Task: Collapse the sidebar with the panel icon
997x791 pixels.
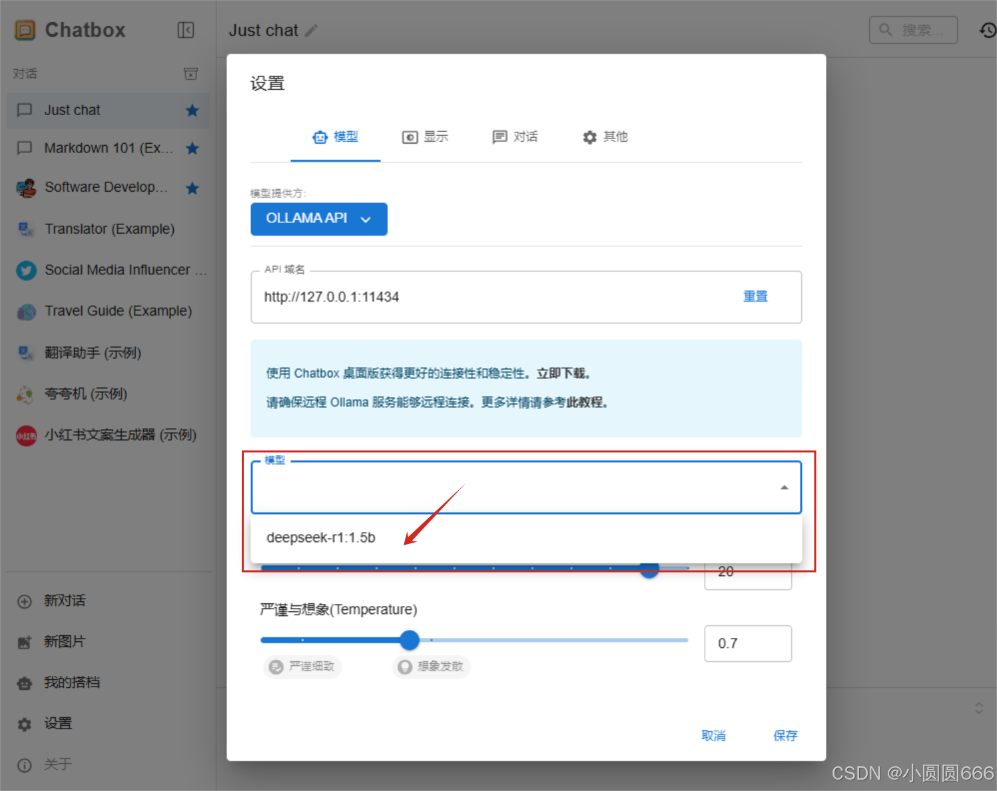Action: tap(186, 30)
